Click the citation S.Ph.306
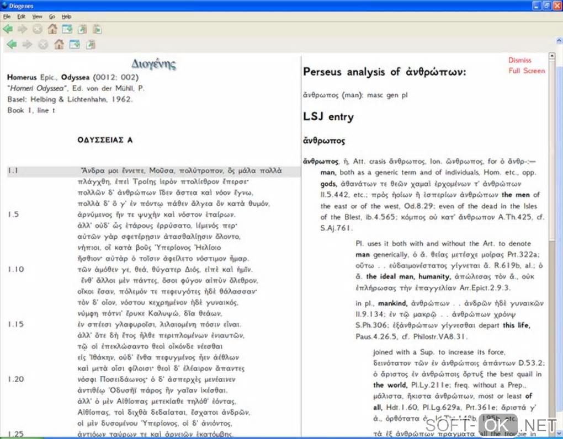Viewport: 563px width, 439px height. pos(371,325)
